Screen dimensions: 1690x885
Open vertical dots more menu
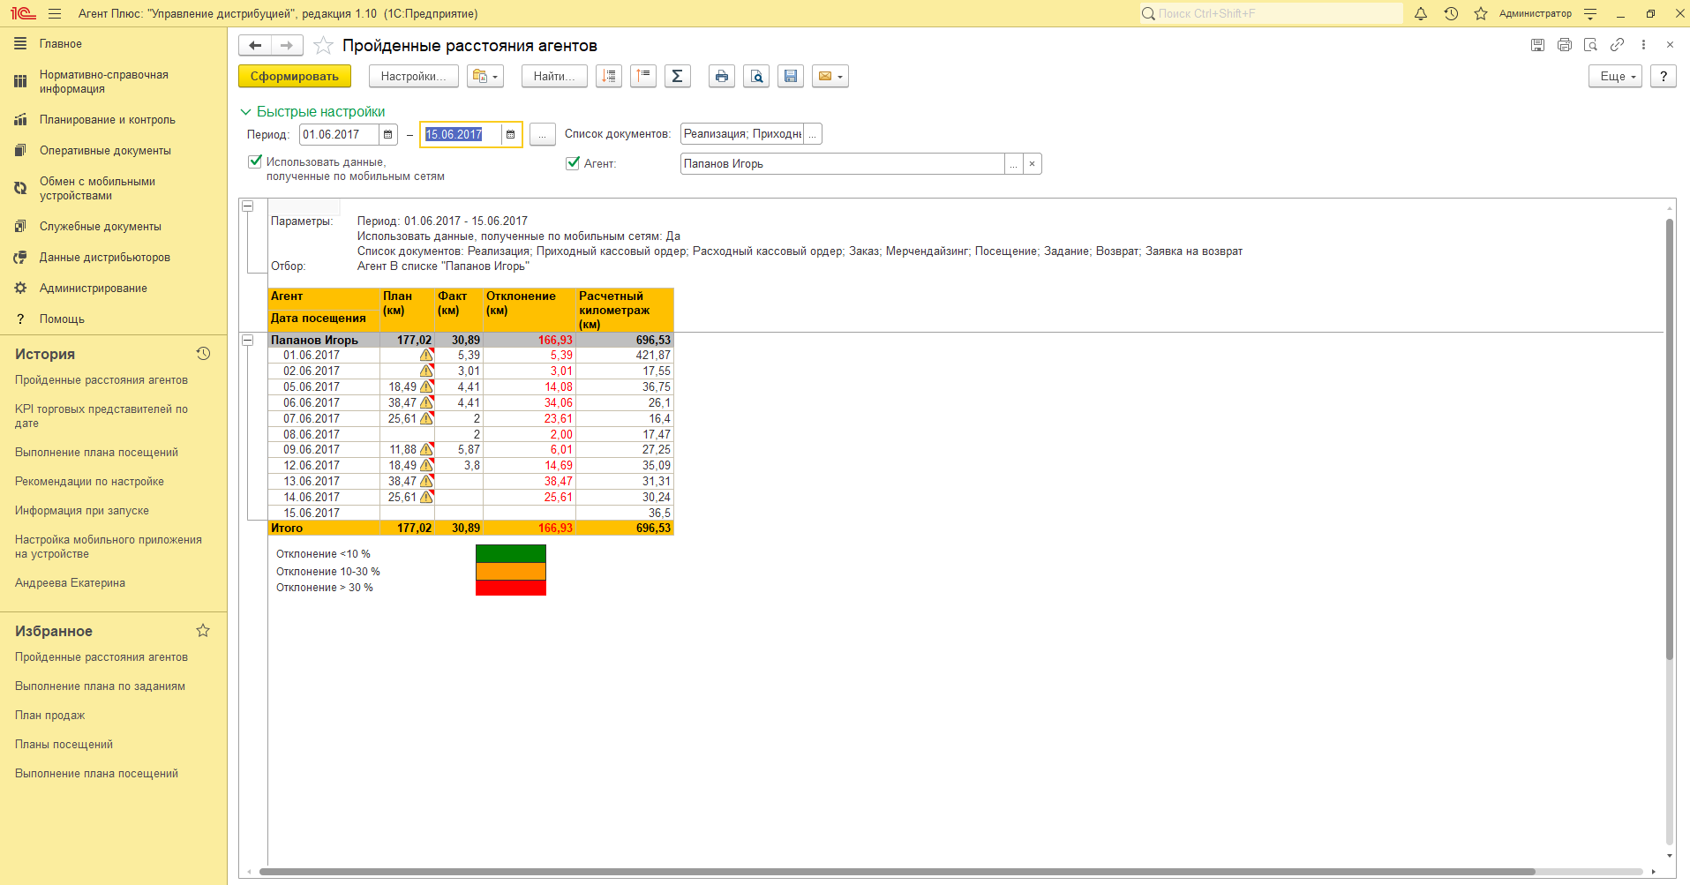(1643, 45)
